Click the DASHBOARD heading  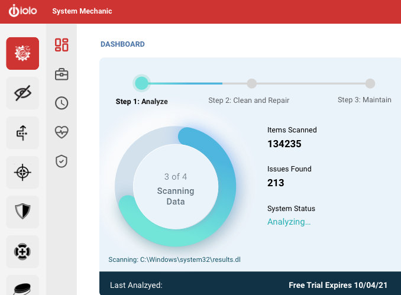pos(123,44)
